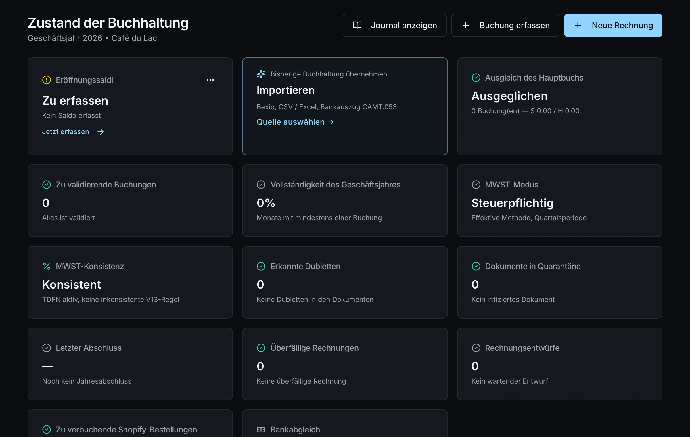Click the Steuerpflichtig value

512,203
